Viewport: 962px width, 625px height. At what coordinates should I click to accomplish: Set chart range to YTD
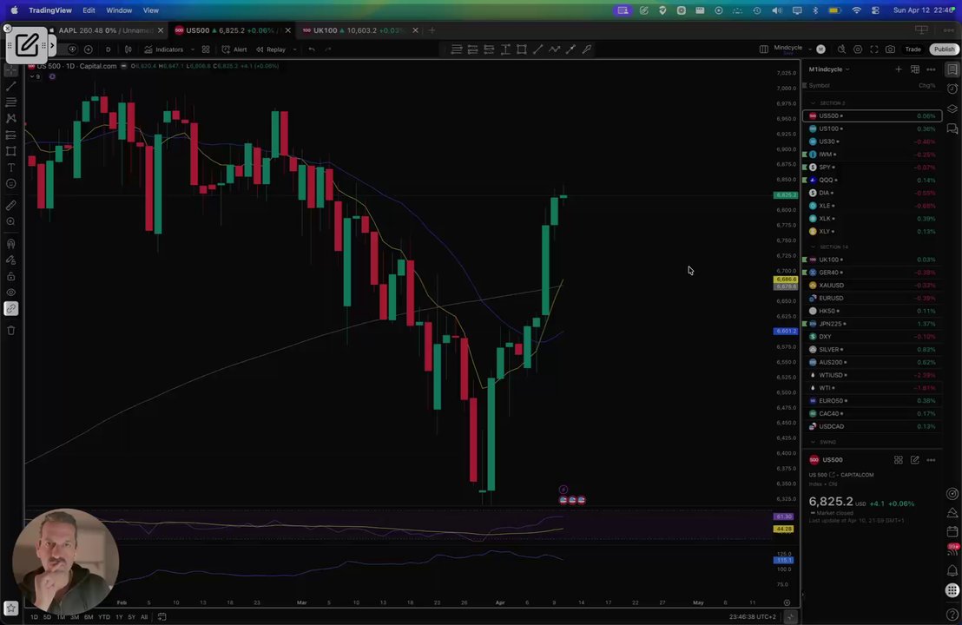(x=103, y=617)
